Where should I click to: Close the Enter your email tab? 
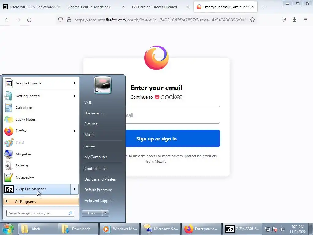pos(252,7)
